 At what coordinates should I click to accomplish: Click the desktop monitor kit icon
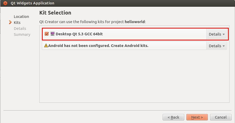pyautogui.click(x=53, y=34)
